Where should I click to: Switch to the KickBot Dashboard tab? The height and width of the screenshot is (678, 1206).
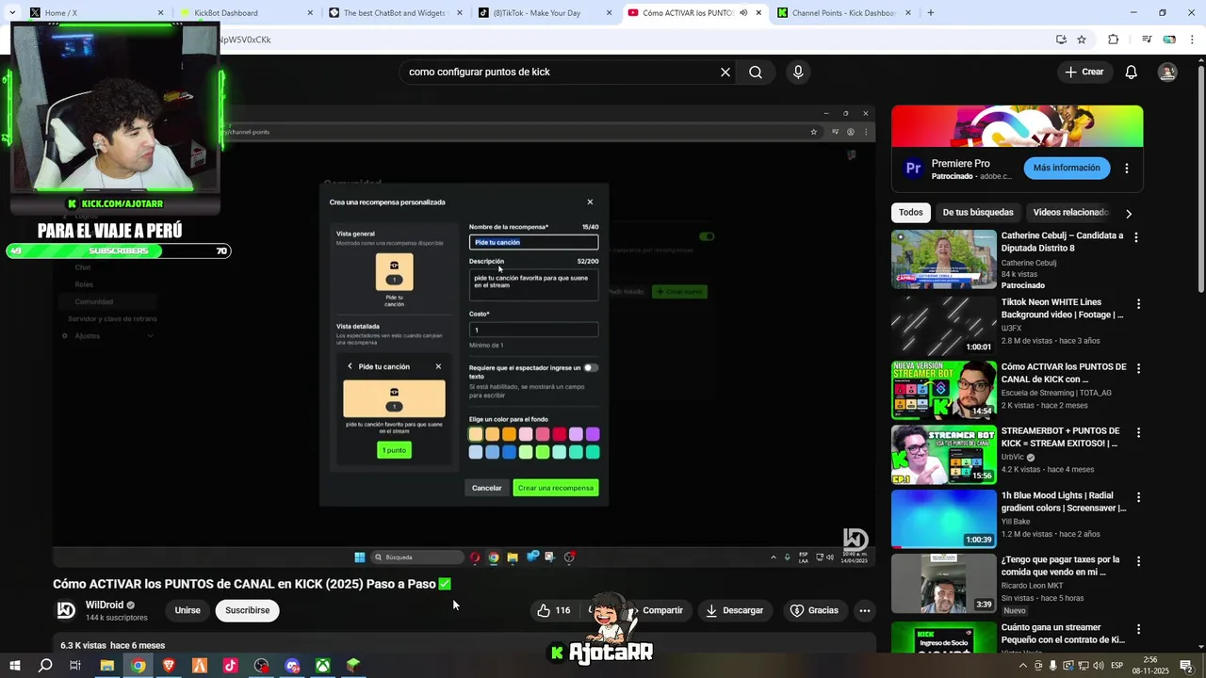click(245, 13)
